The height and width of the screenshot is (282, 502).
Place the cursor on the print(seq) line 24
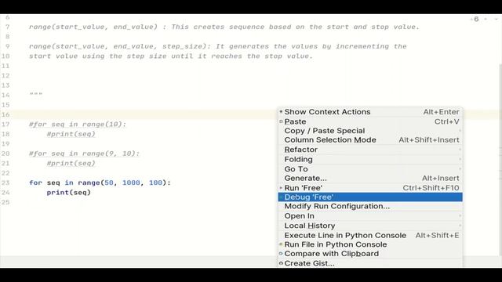(x=69, y=193)
